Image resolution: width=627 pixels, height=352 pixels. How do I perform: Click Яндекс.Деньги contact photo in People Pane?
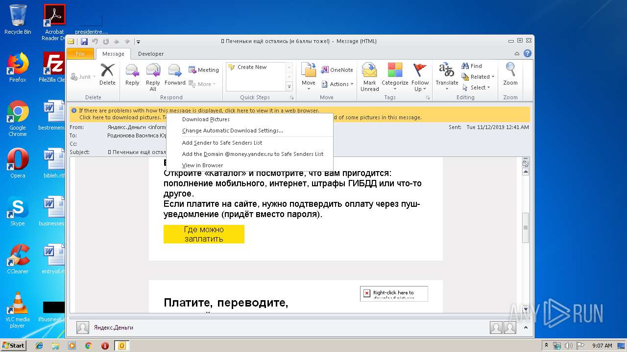pos(83,328)
